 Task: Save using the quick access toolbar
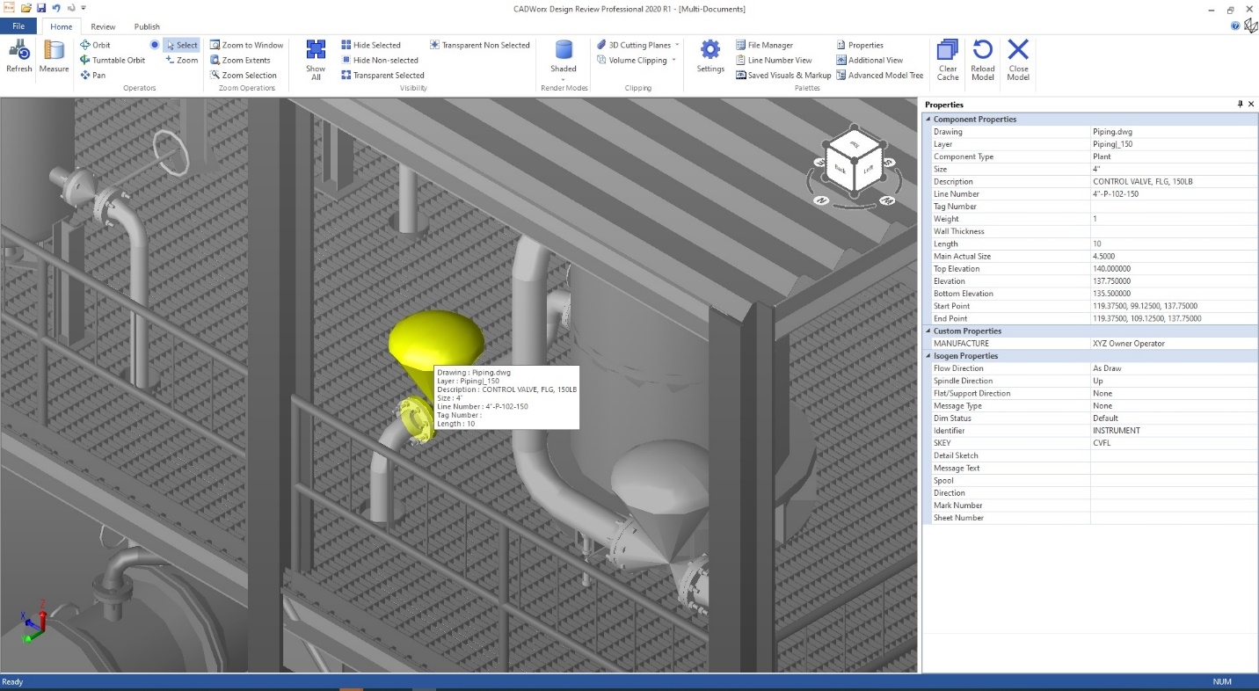(40, 8)
